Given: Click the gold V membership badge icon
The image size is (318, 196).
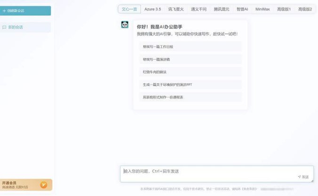Looking at the screenshot, I should click(44, 185).
